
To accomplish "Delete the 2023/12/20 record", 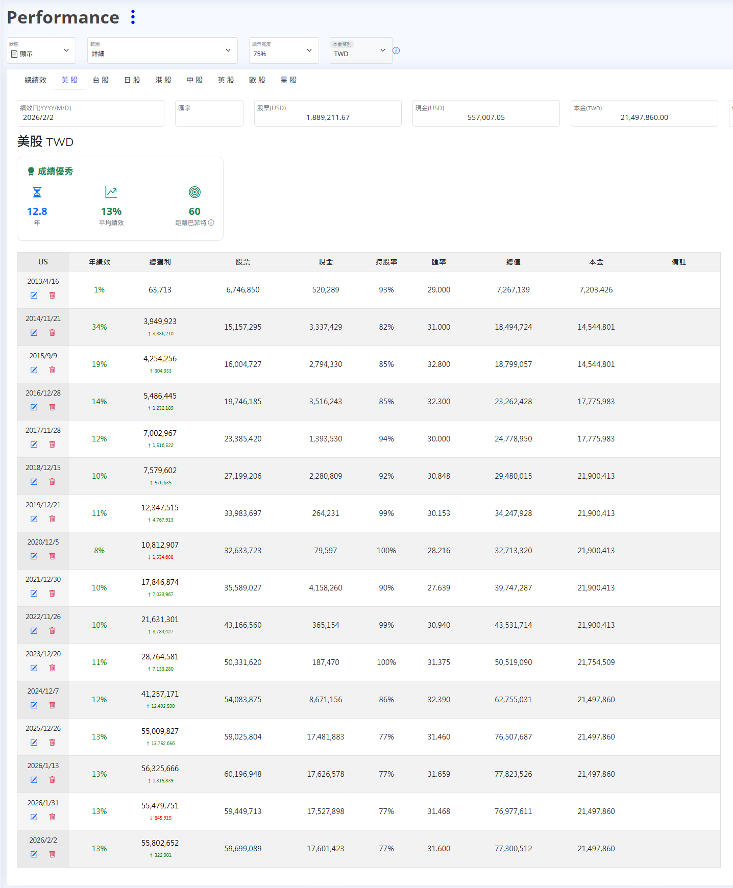I will 52,668.
